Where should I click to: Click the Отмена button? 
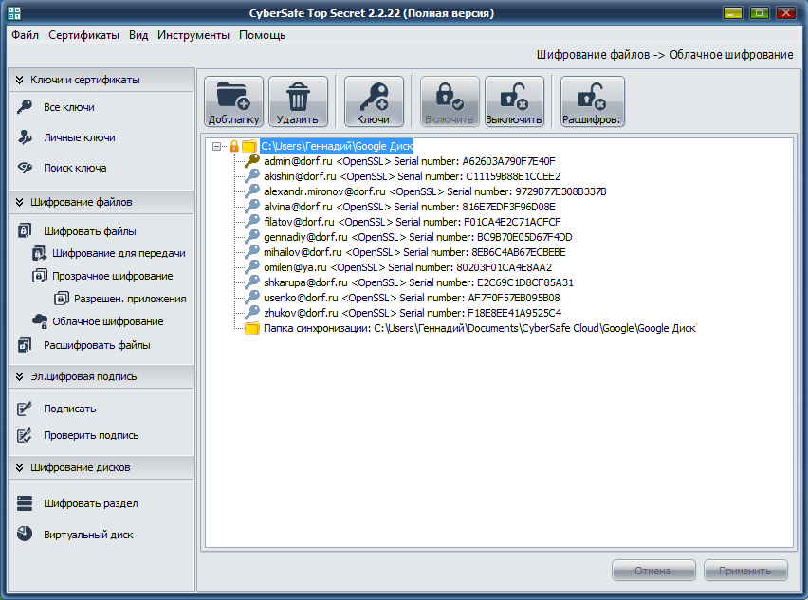653,571
